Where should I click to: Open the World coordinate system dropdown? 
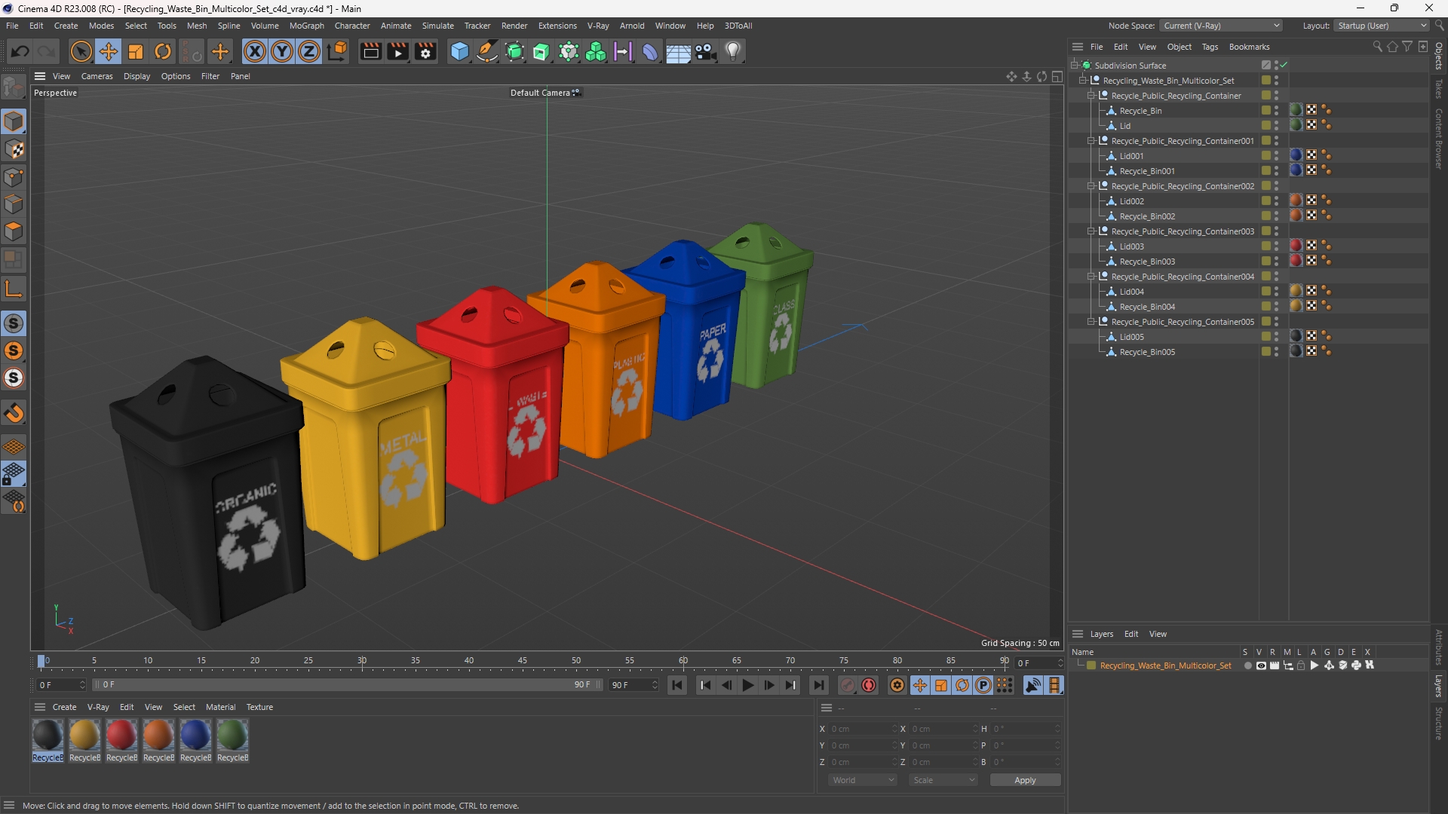tap(863, 780)
